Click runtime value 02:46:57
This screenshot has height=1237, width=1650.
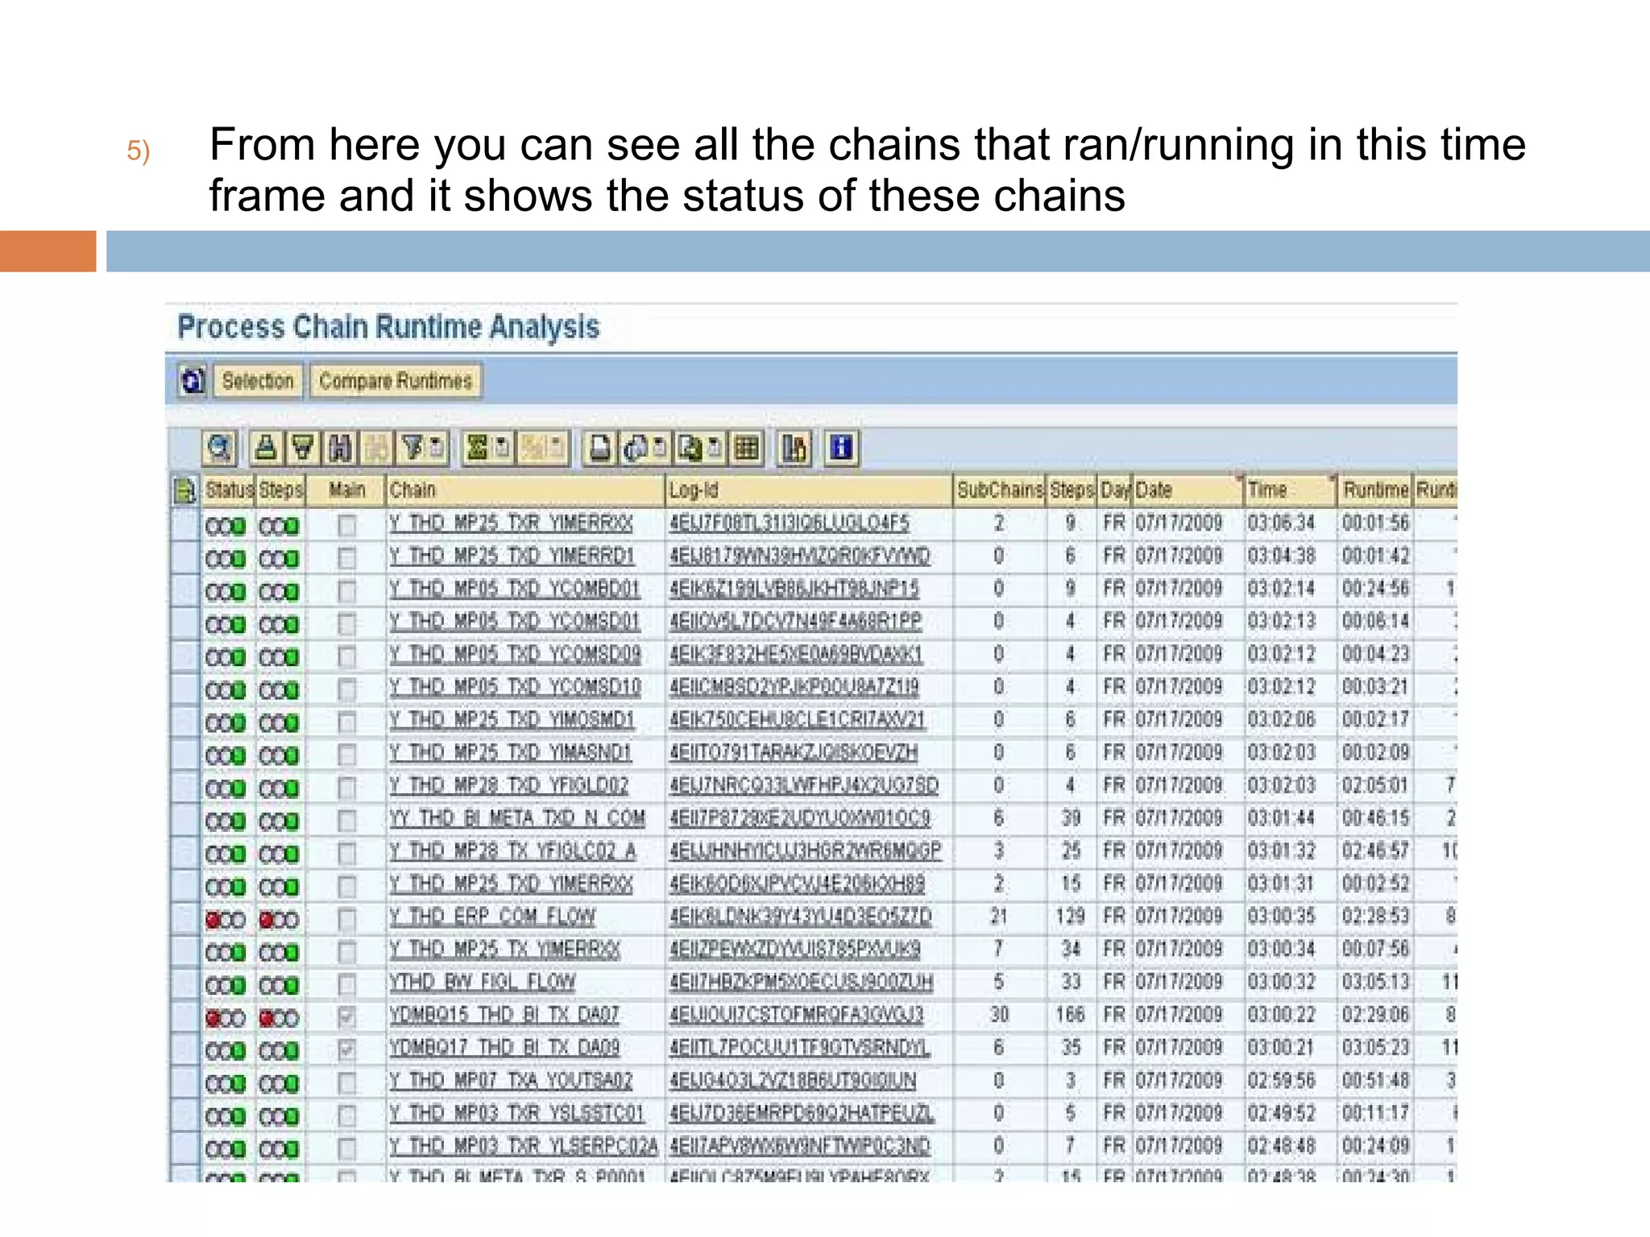coord(1375,851)
